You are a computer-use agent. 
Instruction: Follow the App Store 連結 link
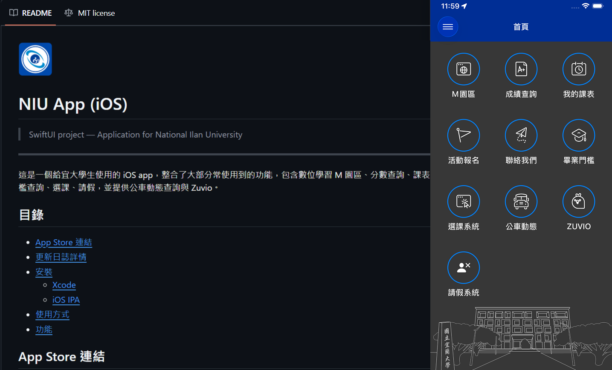64,242
